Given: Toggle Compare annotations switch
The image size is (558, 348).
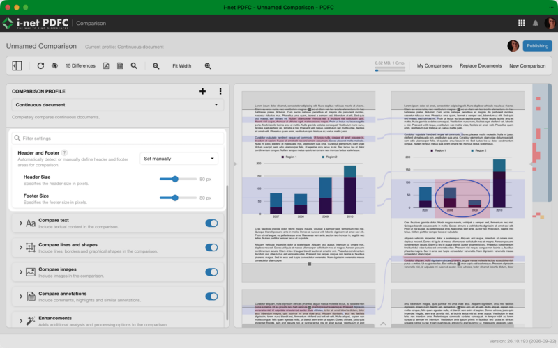Looking at the screenshot, I should [x=211, y=296].
